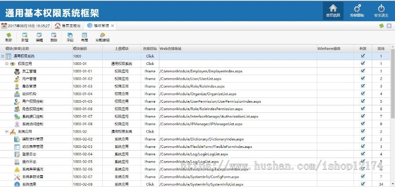Click the green reload icon beside fullscreen
Screen dimensions: 395x187
point(381,26)
